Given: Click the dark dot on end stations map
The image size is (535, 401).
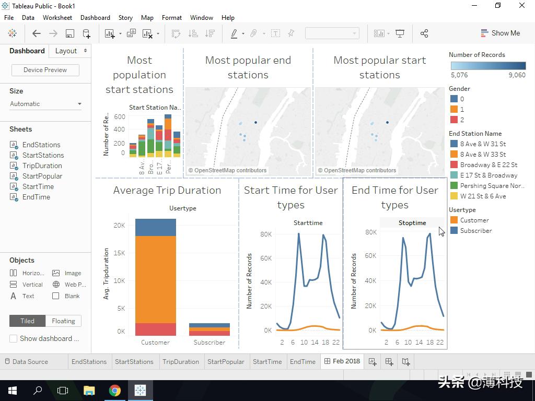Looking at the screenshot, I should point(255,122).
